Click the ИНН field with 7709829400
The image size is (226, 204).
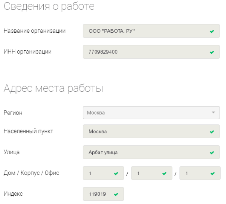click(x=151, y=52)
